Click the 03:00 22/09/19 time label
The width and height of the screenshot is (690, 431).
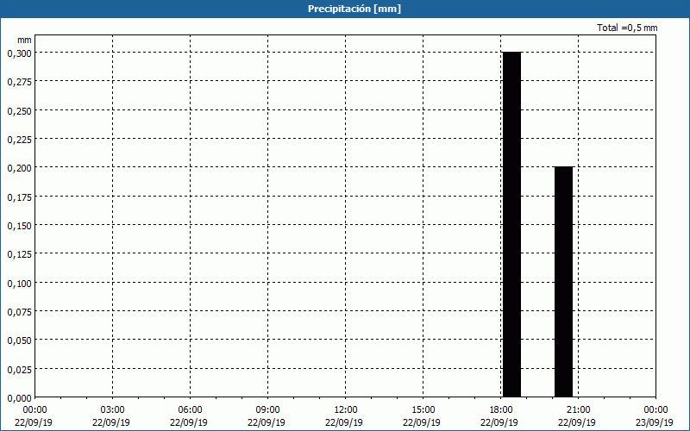point(111,416)
